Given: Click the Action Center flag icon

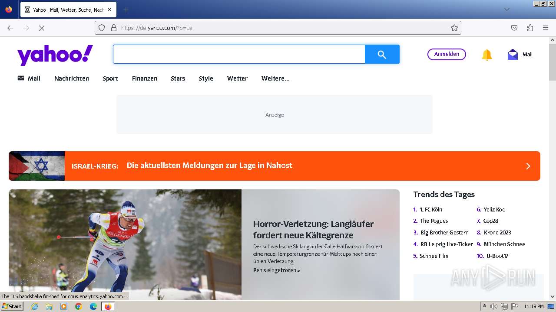Looking at the screenshot, I should pos(514,306).
